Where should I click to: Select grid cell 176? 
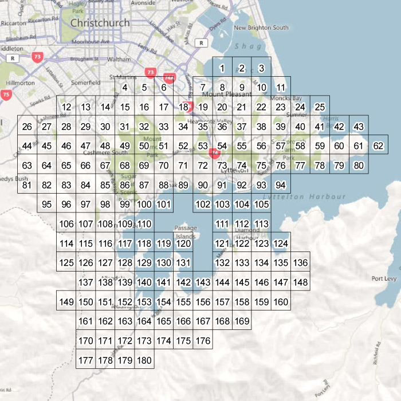click(x=203, y=339)
